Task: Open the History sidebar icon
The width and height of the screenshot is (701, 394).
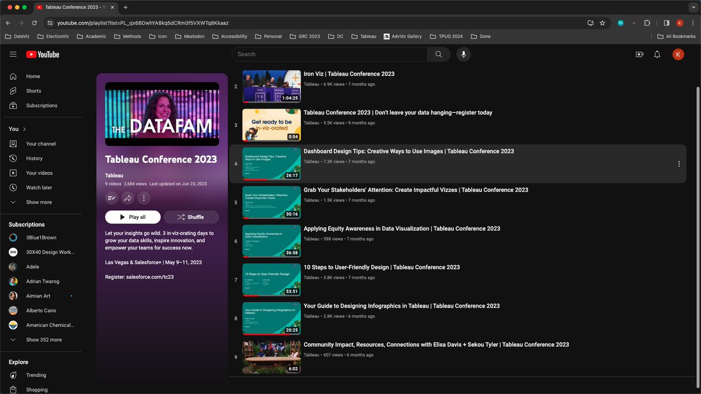Action: point(13,158)
